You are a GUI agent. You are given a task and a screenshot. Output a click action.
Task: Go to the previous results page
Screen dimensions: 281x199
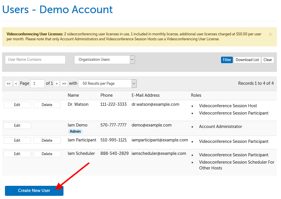[16, 84]
